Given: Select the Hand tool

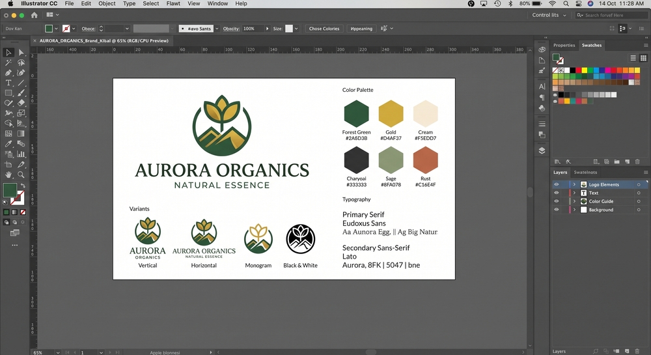Looking at the screenshot, I should pos(8,175).
